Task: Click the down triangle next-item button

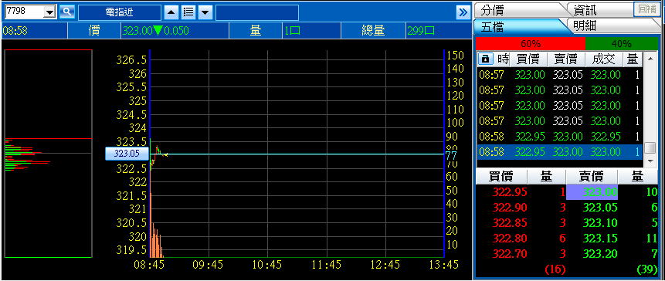Action: point(205,12)
